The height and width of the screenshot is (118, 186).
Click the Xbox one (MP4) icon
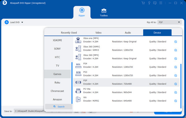[78, 40]
